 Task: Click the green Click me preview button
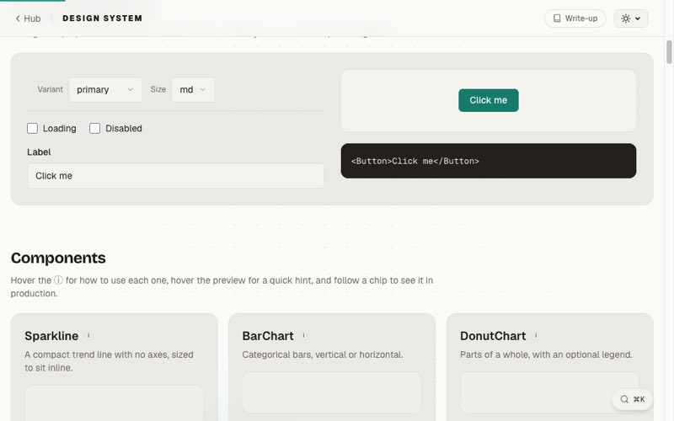pos(489,100)
